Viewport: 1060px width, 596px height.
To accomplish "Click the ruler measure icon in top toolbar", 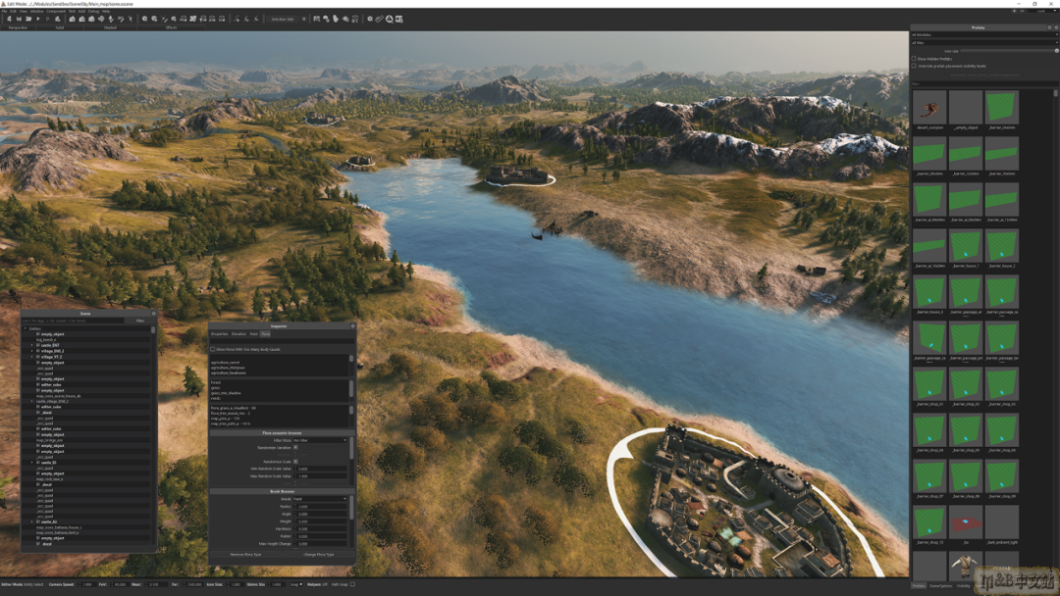I will click(x=379, y=19).
